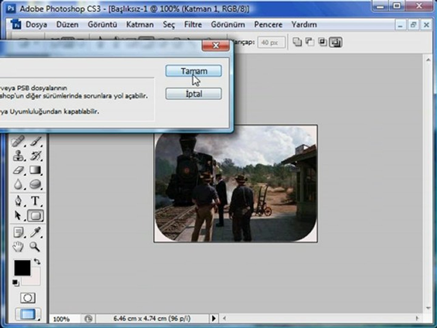Select the Brush tool
This screenshot has width=437, height=328.
tap(36, 142)
